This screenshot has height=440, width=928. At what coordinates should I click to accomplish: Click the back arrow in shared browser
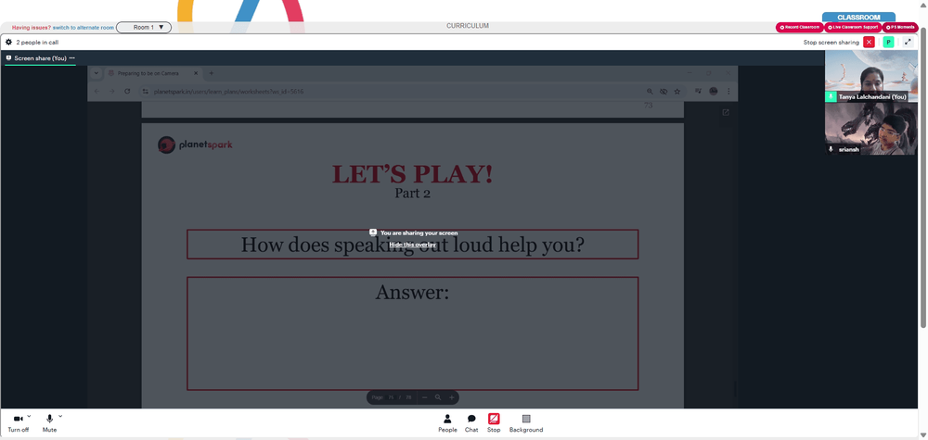[x=97, y=92]
